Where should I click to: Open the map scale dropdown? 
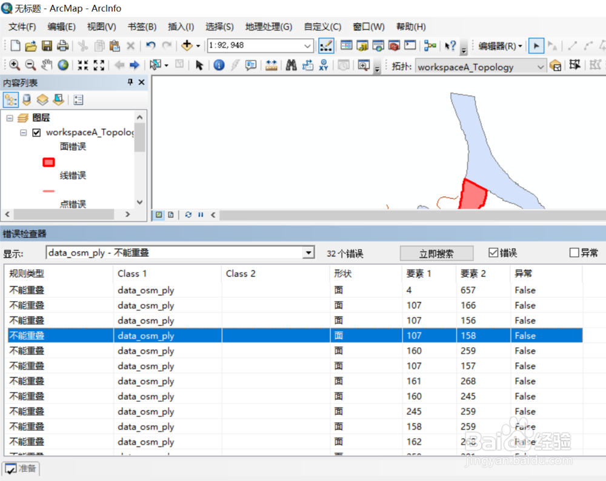coord(308,46)
